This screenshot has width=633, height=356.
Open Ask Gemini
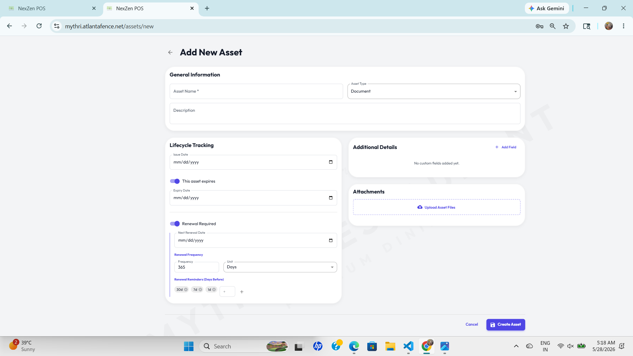(x=547, y=8)
